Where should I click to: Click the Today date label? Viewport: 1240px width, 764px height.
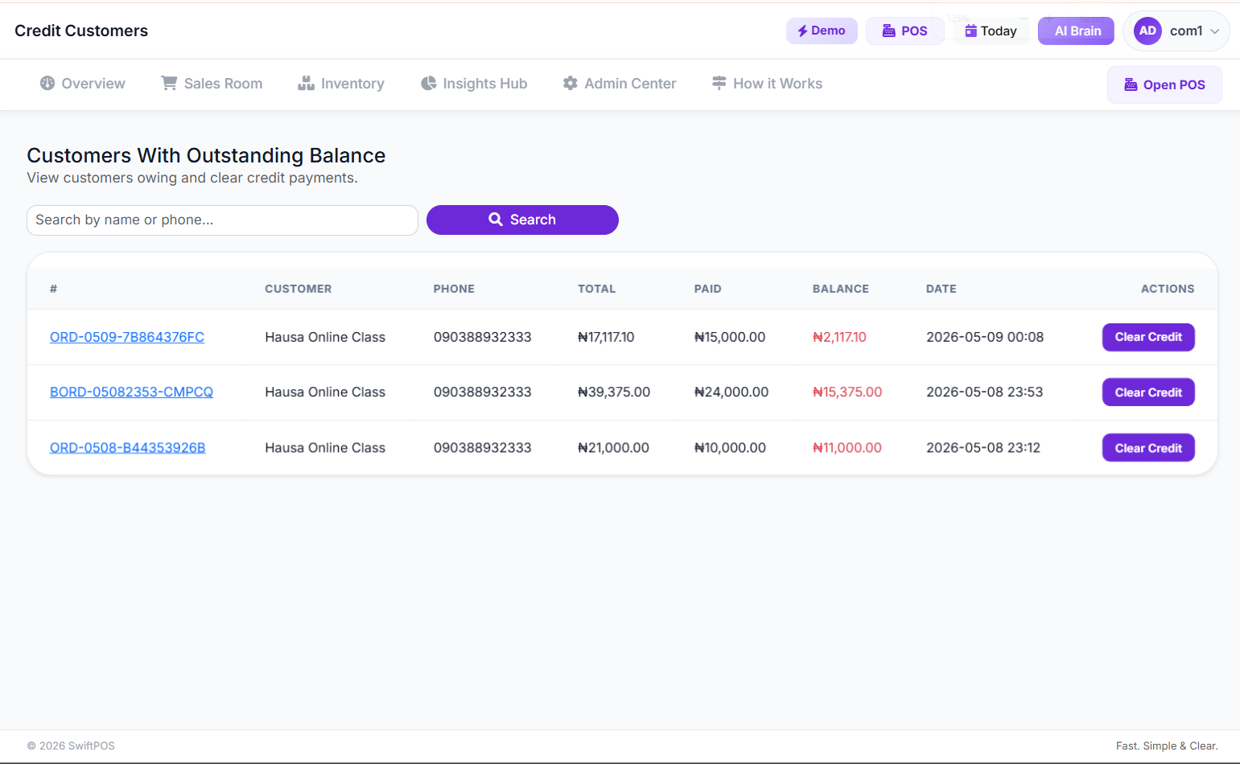(x=999, y=31)
